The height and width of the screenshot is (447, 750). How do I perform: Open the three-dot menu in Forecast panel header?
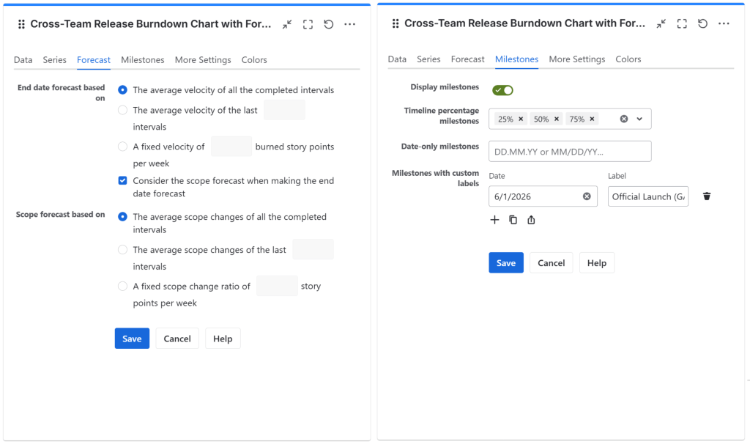tap(349, 24)
